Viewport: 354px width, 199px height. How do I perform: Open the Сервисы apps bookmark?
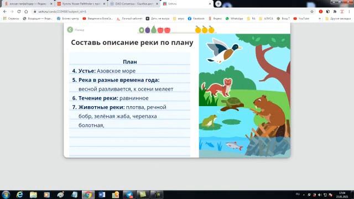(x=11, y=18)
